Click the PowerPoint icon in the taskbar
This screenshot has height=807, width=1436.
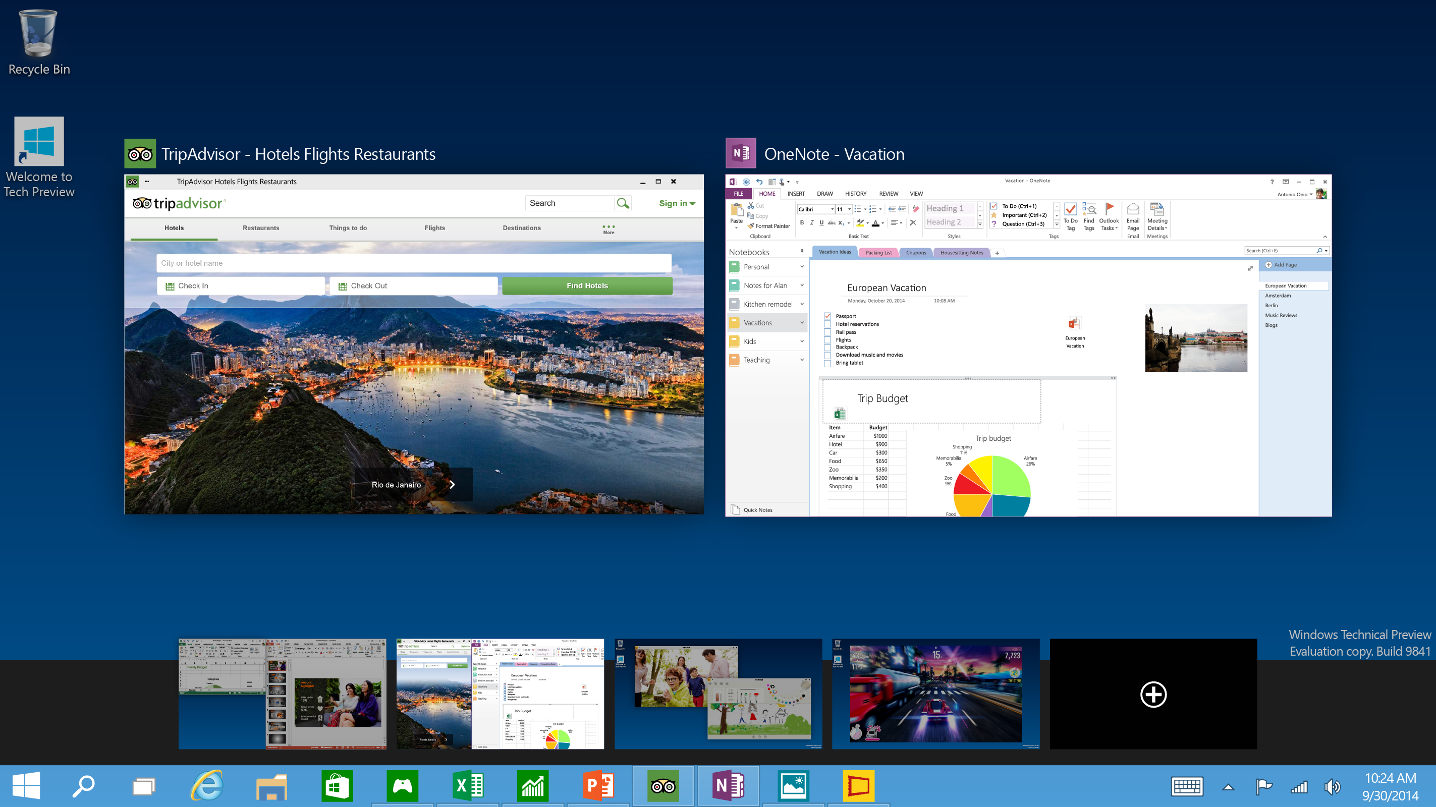(x=598, y=785)
